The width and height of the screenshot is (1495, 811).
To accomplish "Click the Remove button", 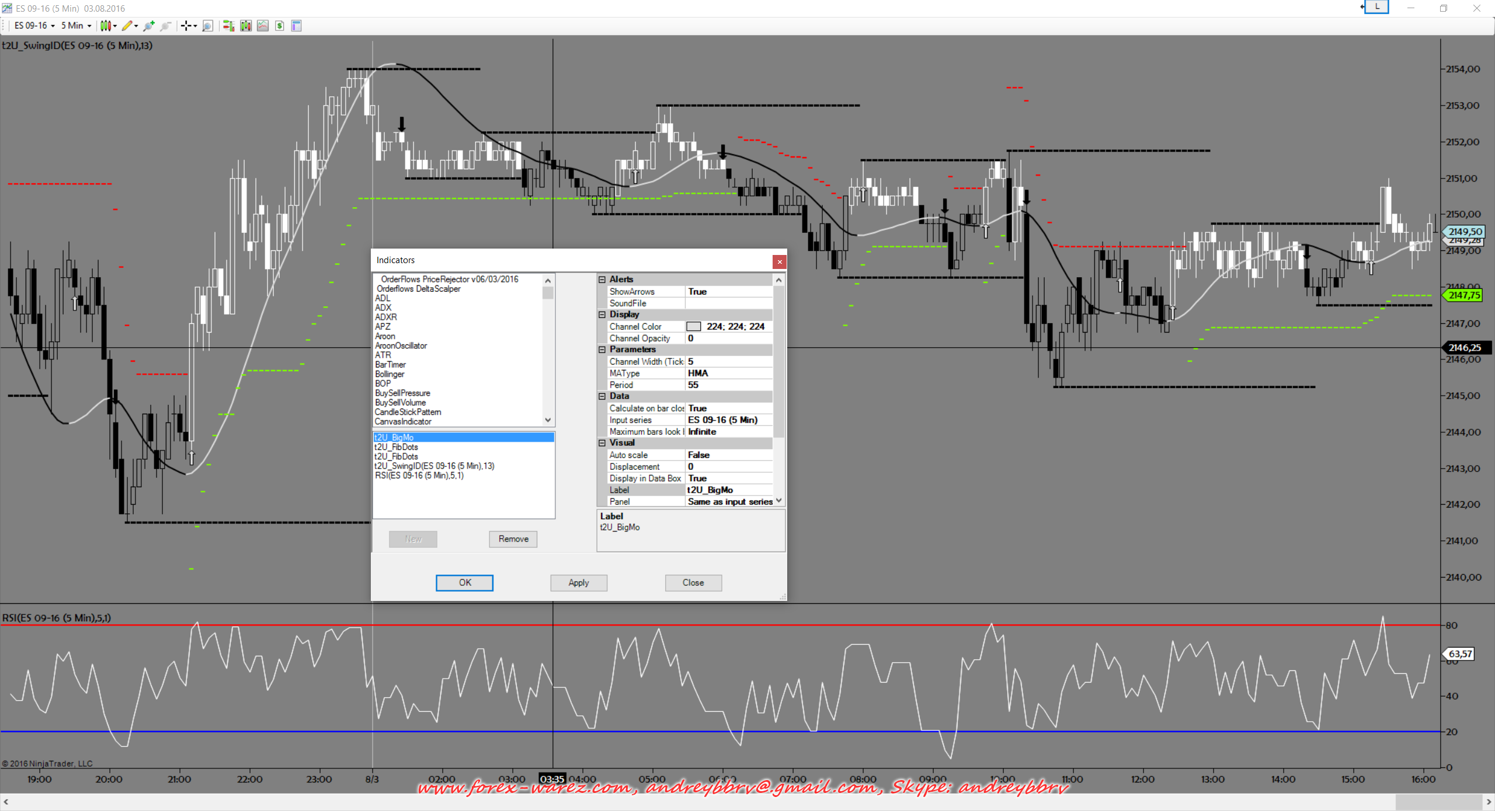I will [x=513, y=539].
